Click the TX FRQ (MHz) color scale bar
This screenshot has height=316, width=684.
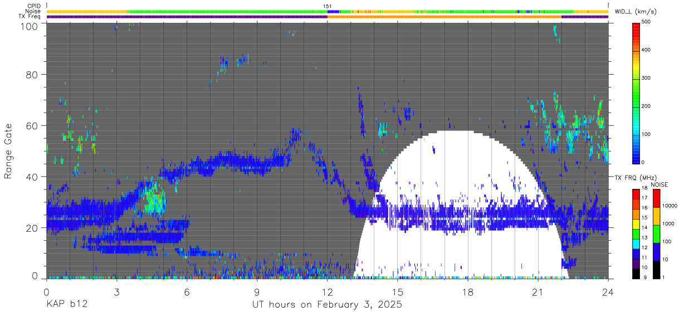(637, 234)
